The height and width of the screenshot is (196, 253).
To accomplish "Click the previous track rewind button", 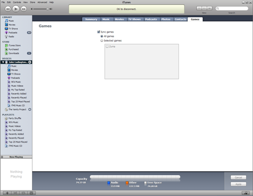I will point(8,9).
